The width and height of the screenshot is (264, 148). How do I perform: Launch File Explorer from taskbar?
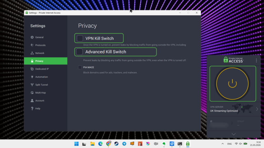tap(92, 144)
